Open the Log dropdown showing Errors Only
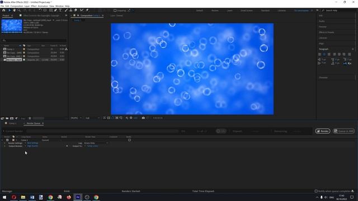Image resolution: width=358 pixels, height=201 pixels. pyautogui.click(x=96, y=143)
